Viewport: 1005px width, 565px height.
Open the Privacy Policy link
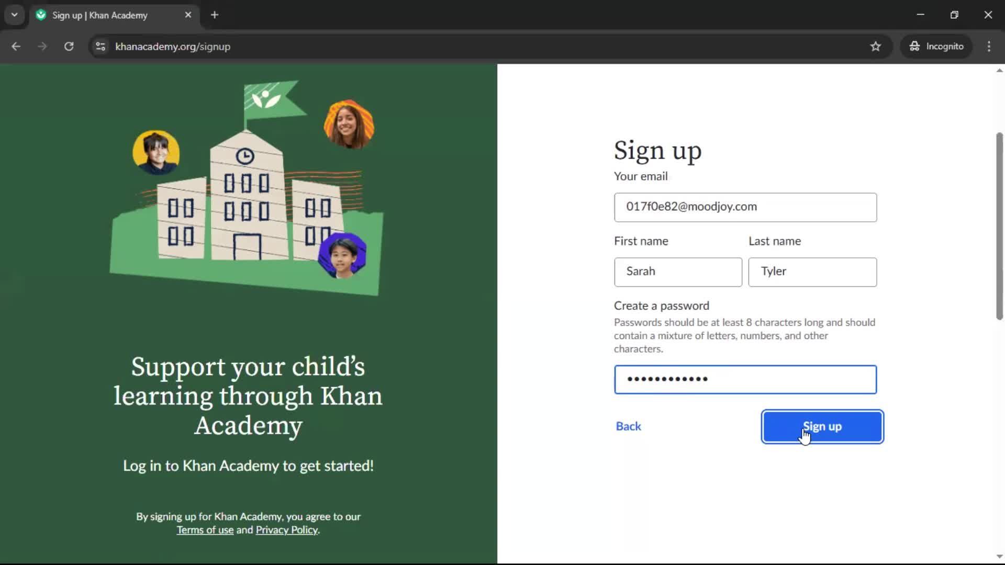tap(286, 530)
